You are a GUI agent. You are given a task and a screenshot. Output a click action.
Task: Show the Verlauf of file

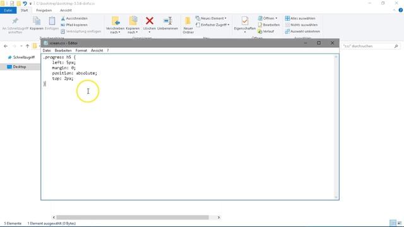[266, 31]
